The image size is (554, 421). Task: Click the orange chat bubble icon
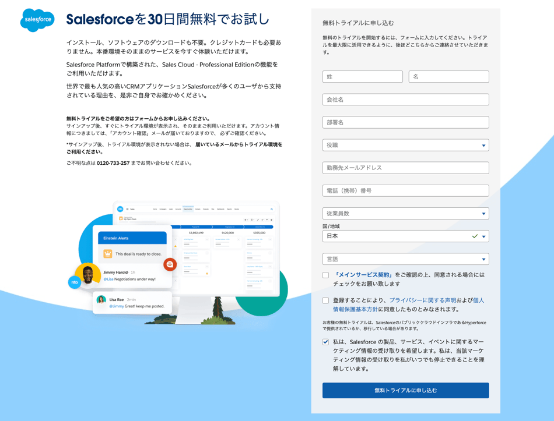coord(170,264)
